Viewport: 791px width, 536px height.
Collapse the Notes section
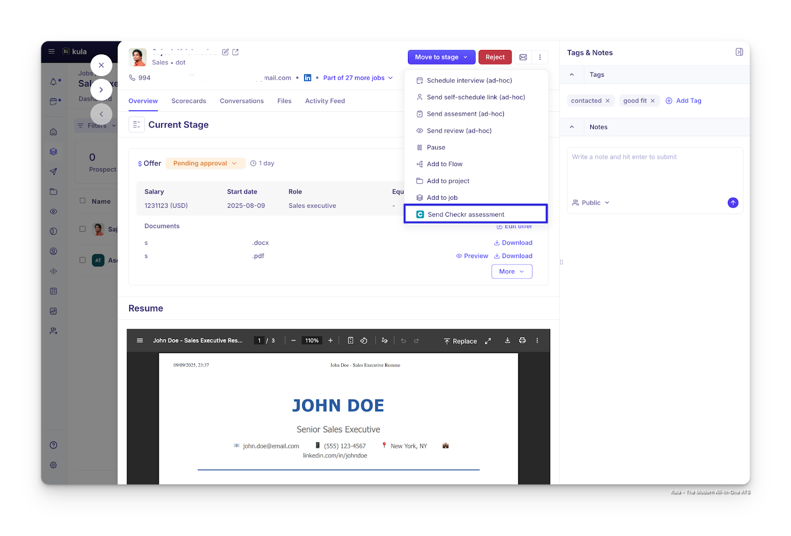[571, 127]
